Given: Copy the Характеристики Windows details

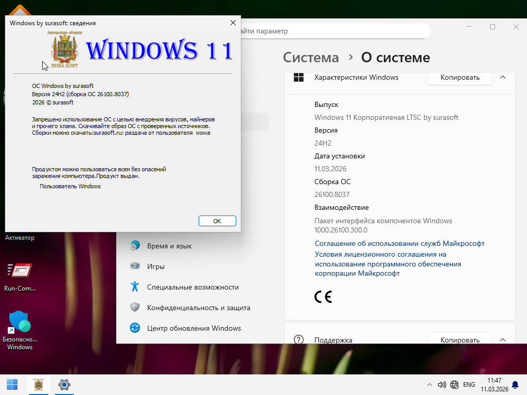Looking at the screenshot, I should (460, 77).
